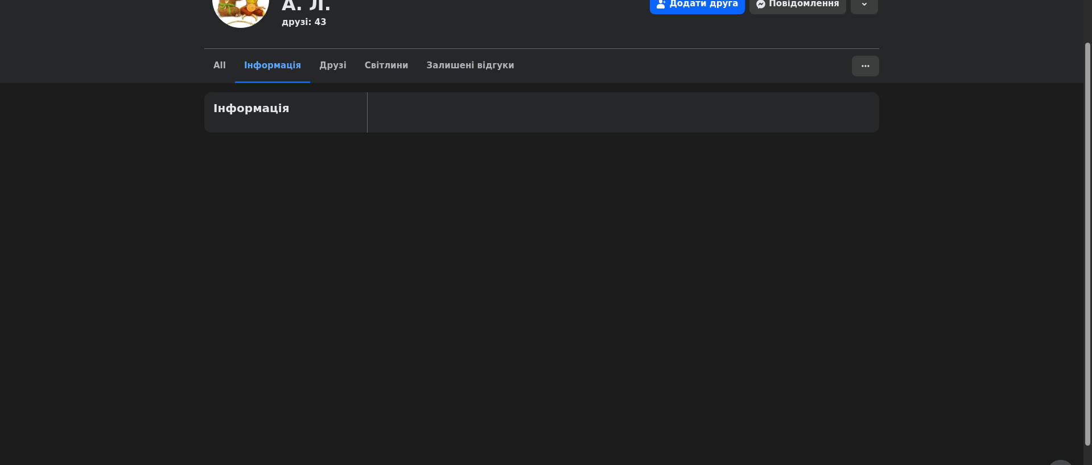Select the Інформація tab
This screenshot has width=1092, height=465.
273,65
